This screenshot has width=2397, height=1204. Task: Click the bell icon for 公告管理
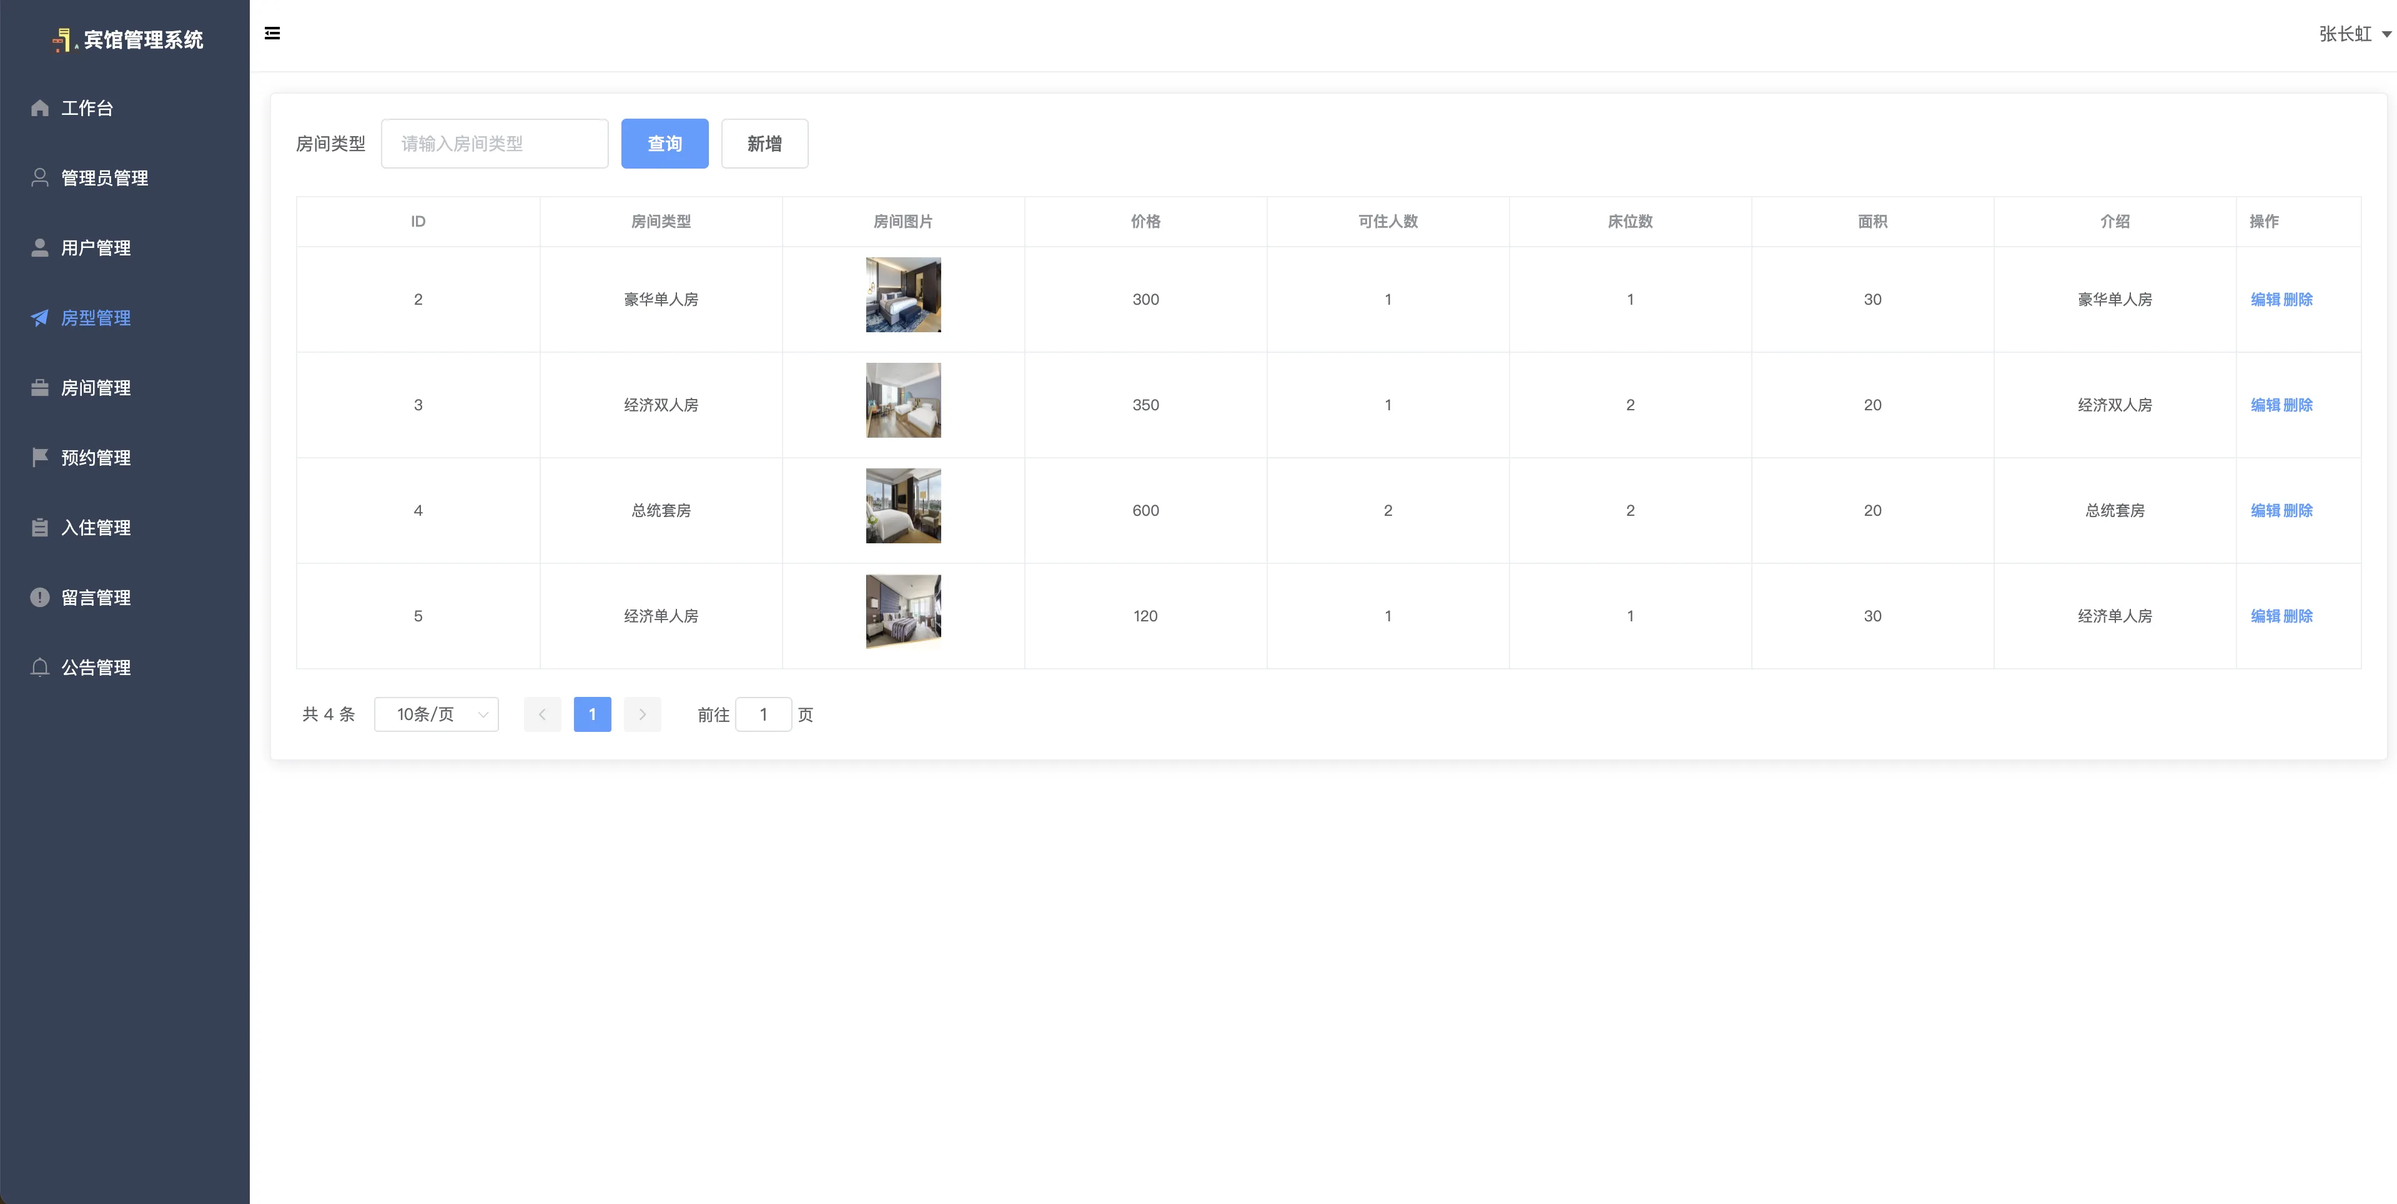click(x=39, y=667)
